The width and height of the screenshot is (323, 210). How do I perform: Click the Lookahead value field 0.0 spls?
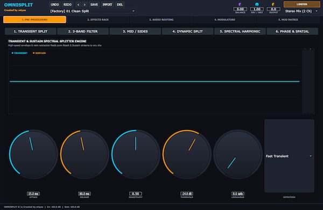click(x=238, y=193)
